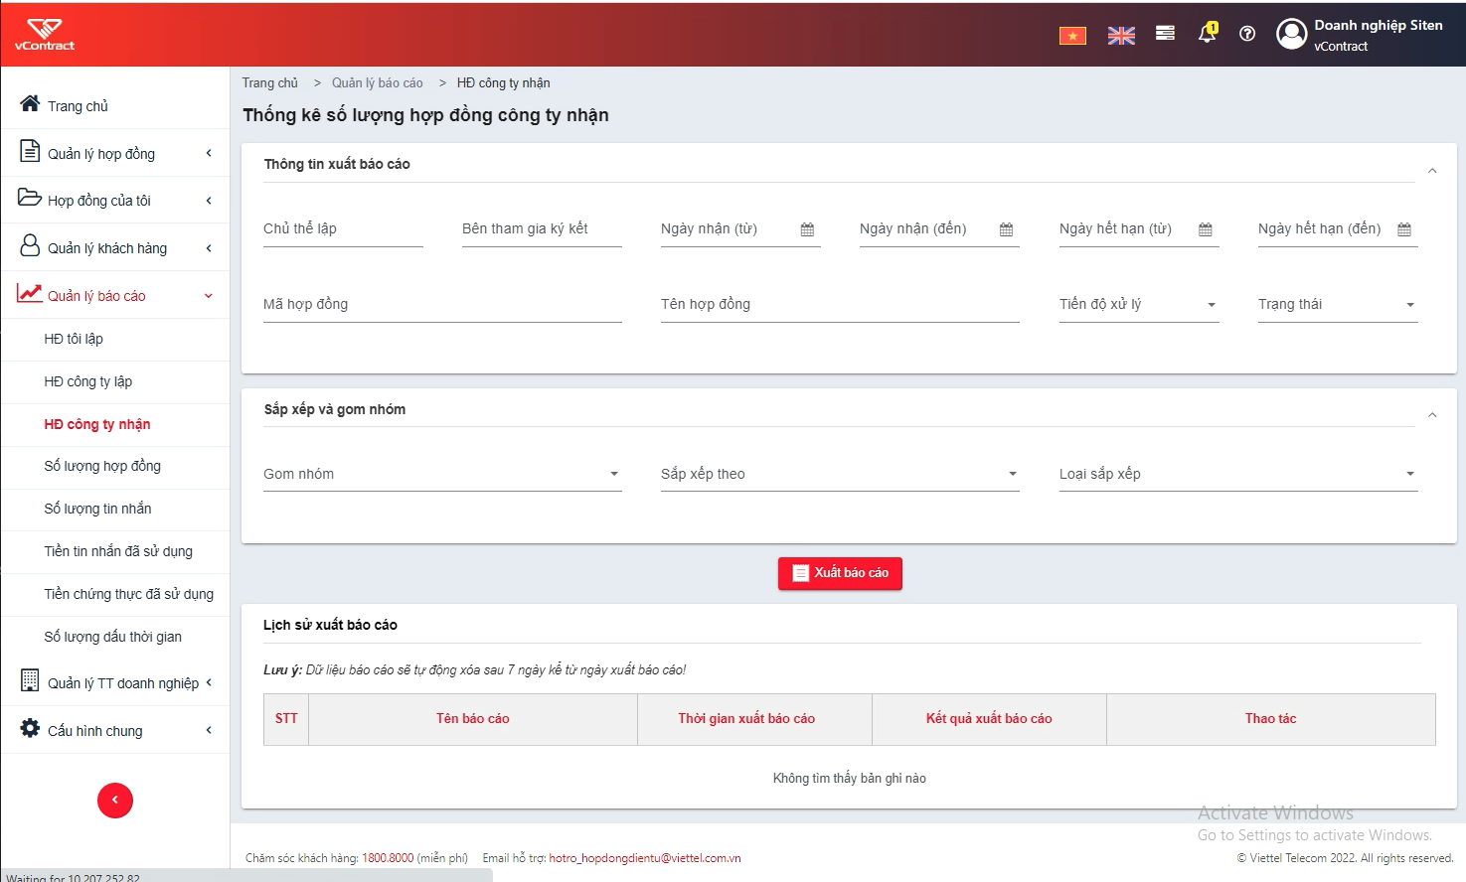Open the Tiến độ xử lý dropdown
Viewport: 1466px width, 882px height.
click(1139, 305)
